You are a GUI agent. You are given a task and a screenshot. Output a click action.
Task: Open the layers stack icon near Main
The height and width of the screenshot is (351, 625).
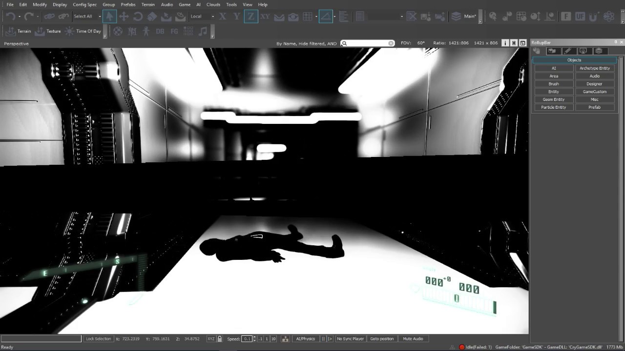(456, 16)
